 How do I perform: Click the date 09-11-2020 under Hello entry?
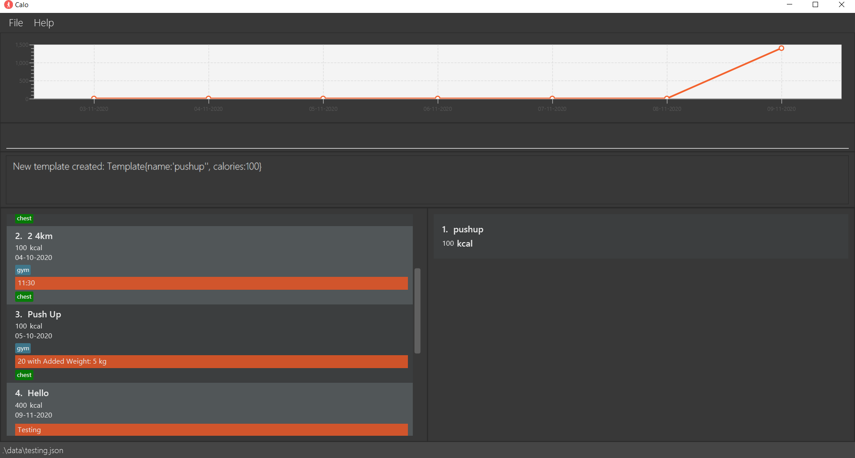pyautogui.click(x=34, y=415)
